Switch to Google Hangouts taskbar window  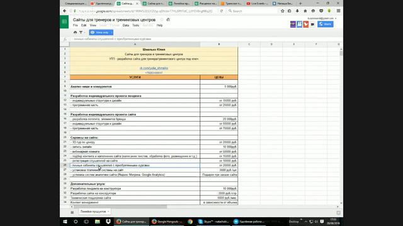167,222
